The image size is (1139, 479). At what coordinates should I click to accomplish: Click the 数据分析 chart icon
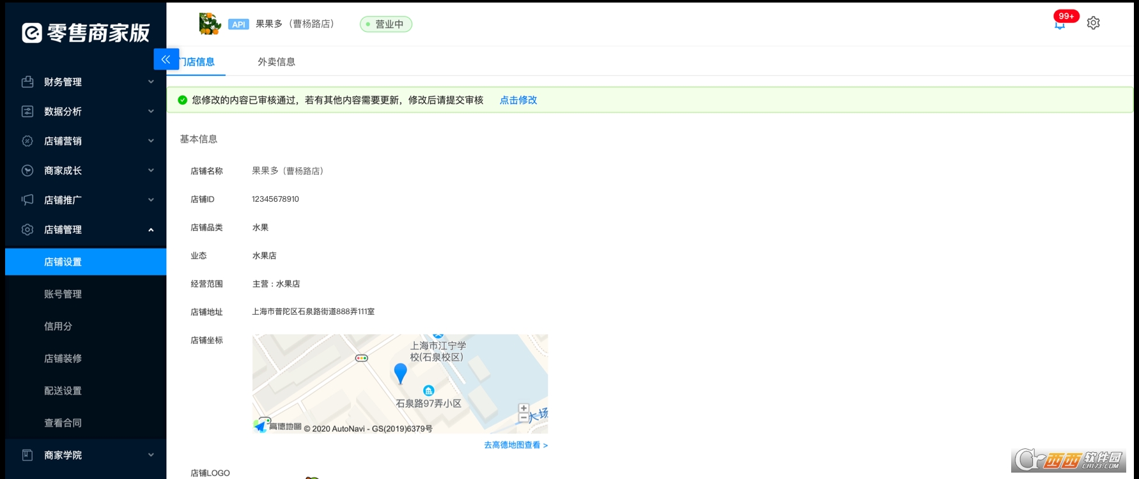point(27,111)
